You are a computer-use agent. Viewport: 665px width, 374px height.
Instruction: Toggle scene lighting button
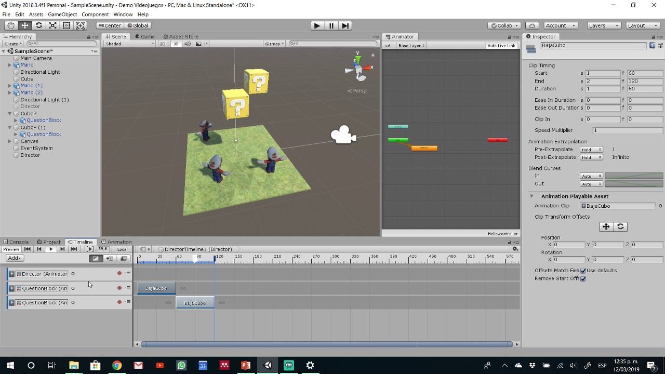pos(176,44)
